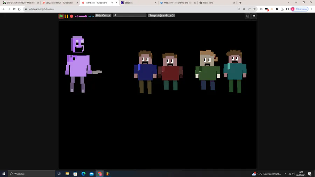Image resolution: width=315 pixels, height=177 pixels.
Task: Click the green flag to start project
Action: (x=61, y=16)
